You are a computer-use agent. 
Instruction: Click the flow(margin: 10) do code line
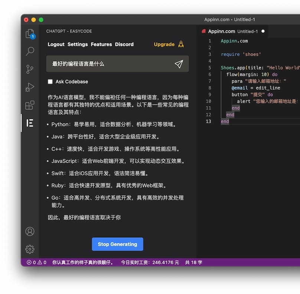pos(252,75)
